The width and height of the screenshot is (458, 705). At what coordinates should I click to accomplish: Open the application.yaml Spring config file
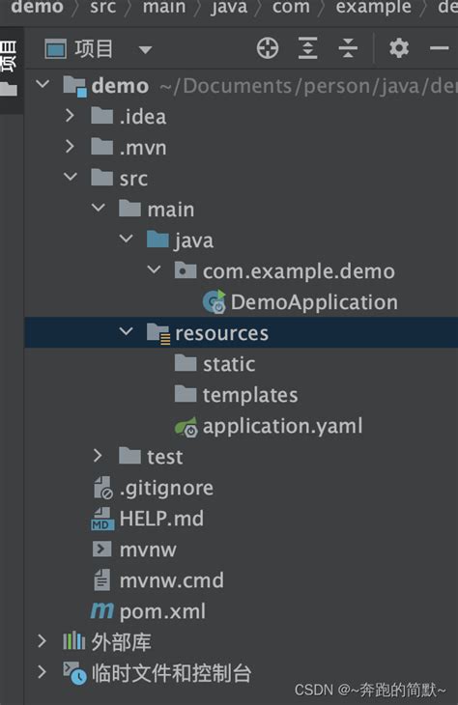coord(269,426)
